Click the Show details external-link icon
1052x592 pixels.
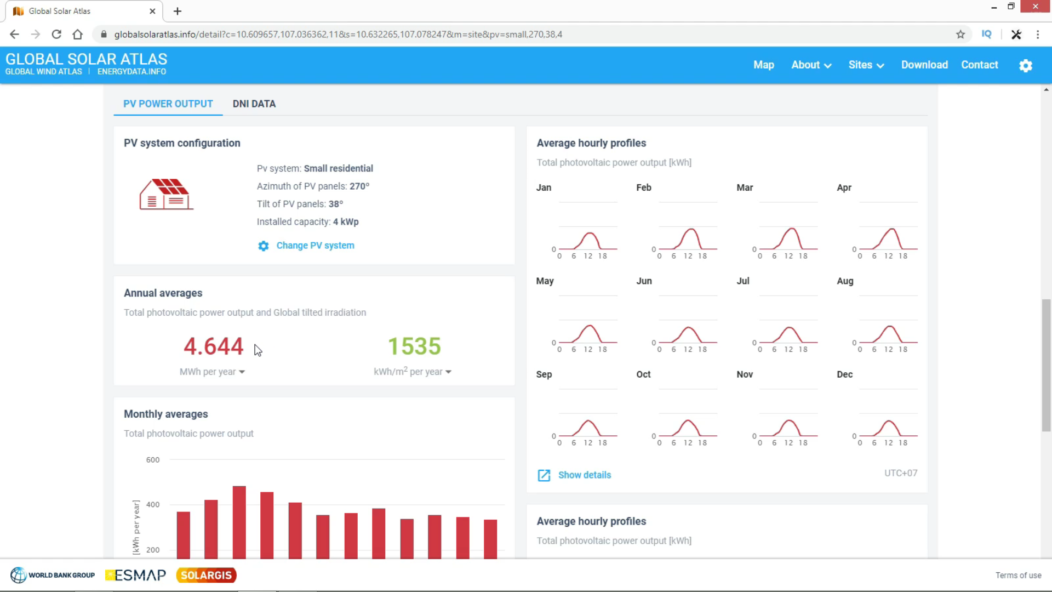click(544, 475)
